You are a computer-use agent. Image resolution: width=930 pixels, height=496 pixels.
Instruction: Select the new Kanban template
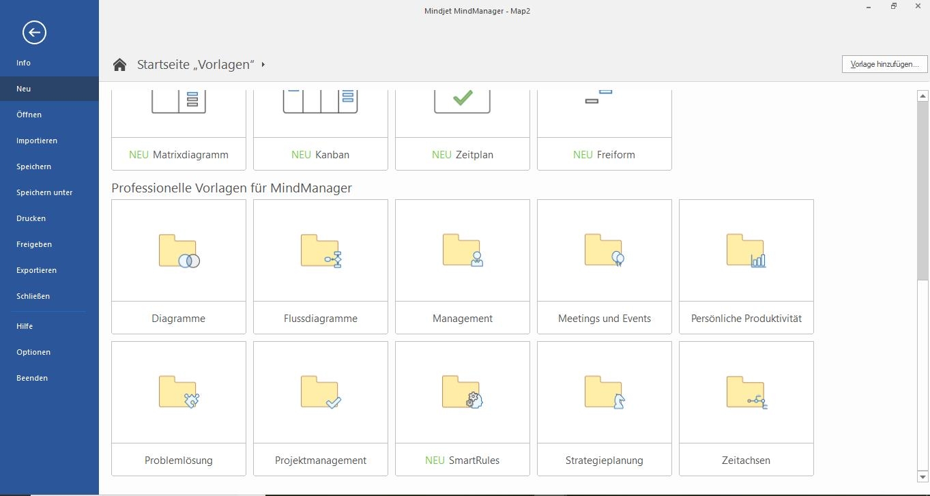click(x=321, y=130)
